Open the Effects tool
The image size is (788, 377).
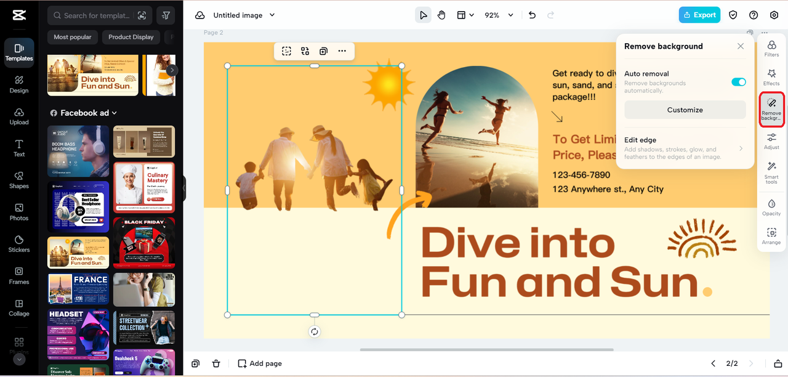point(771,77)
